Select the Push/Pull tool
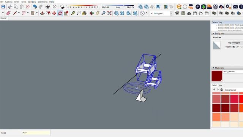This screenshot has width=243, height=137. click(42, 13)
